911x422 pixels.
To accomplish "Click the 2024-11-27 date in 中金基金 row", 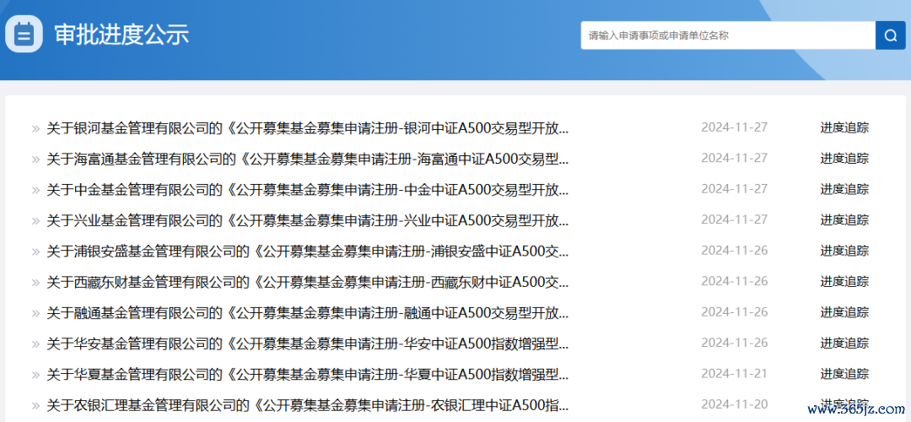I will pos(735,189).
